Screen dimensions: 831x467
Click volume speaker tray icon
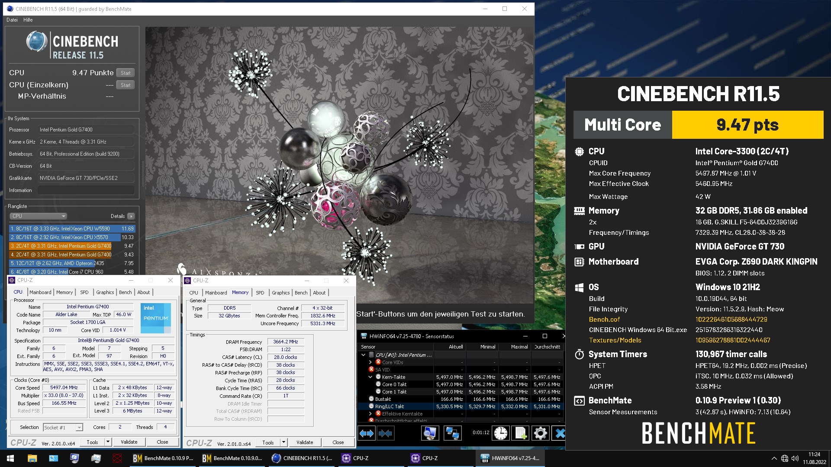pos(795,458)
